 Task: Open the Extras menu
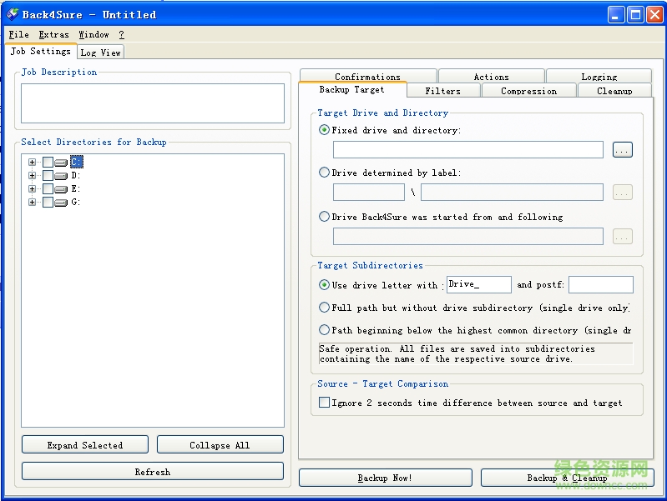click(x=53, y=35)
